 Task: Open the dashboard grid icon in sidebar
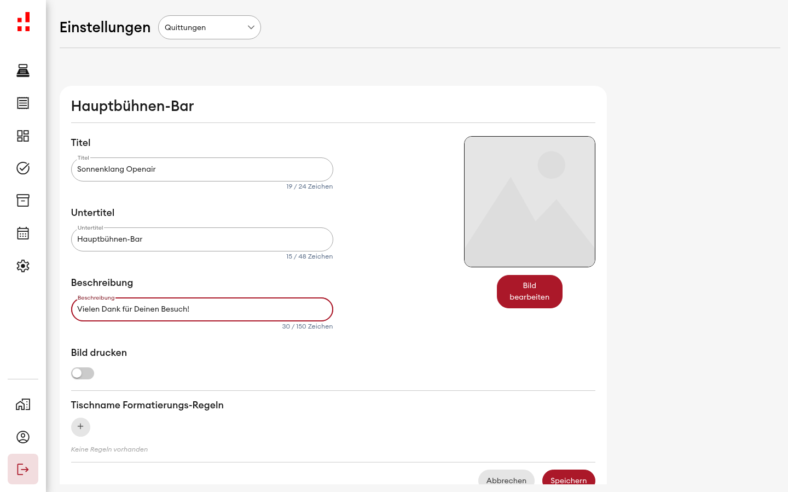(23, 136)
